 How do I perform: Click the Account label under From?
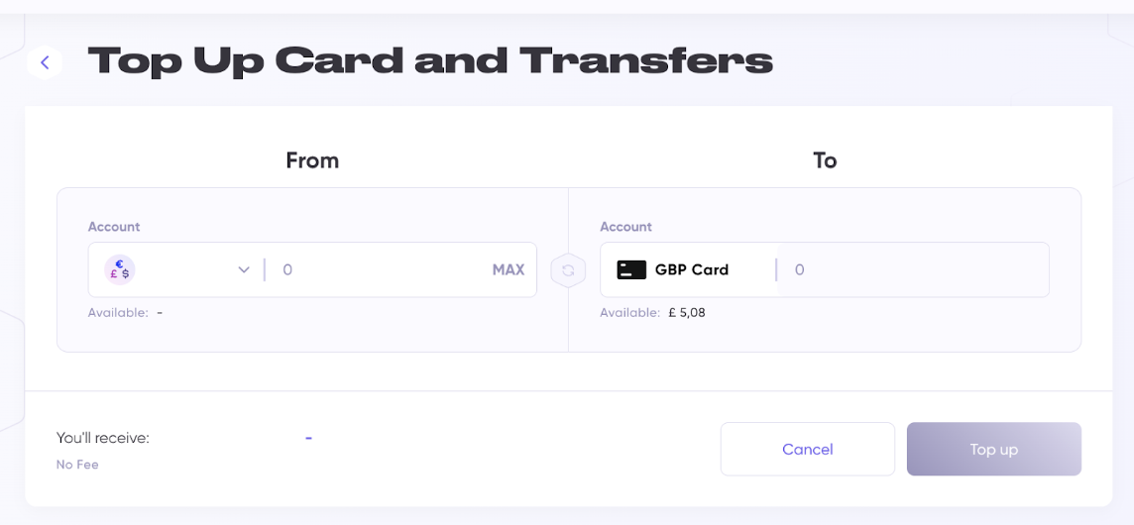(x=114, y=227)
